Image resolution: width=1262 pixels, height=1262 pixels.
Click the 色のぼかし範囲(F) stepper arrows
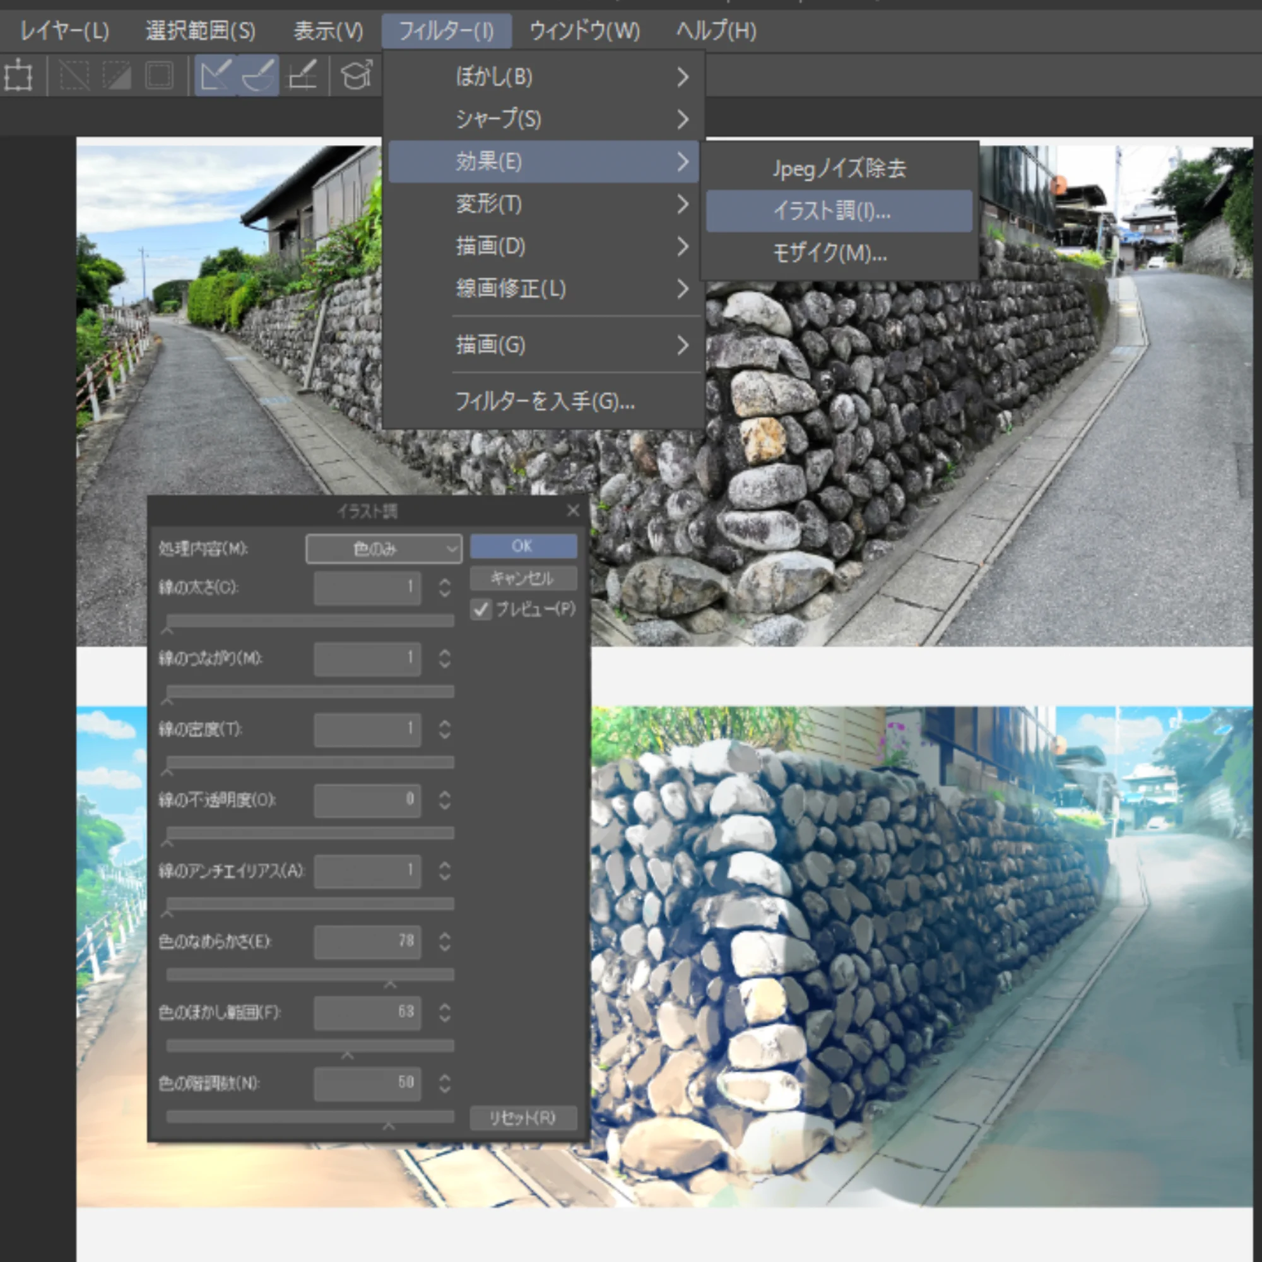click(445, 1013)
